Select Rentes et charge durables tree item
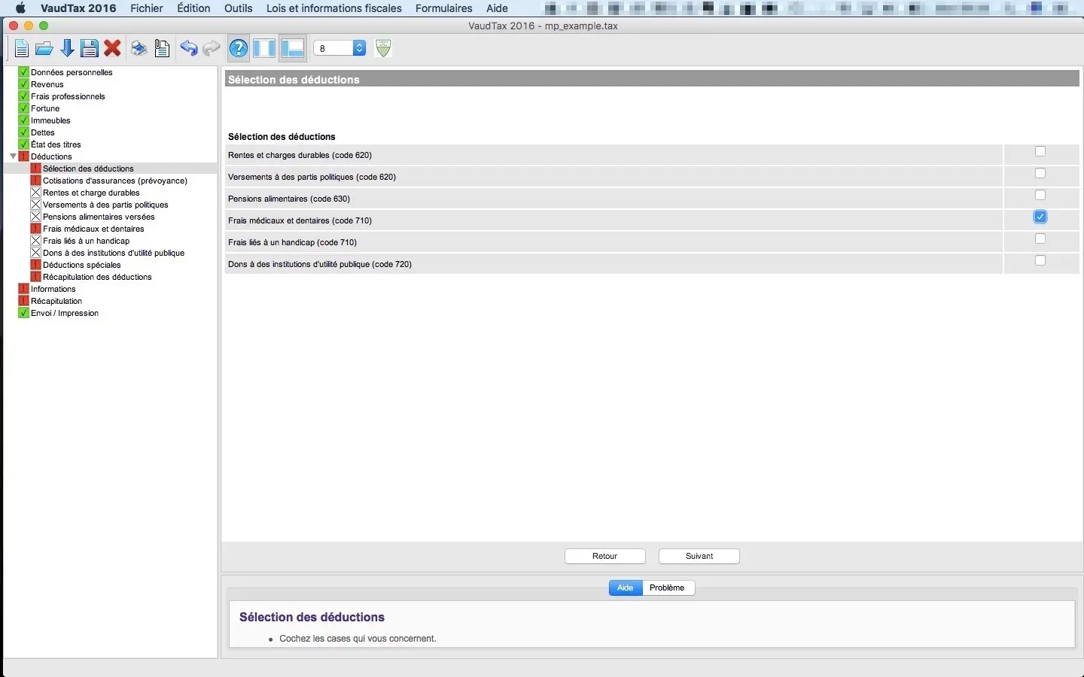 [91, 193]
